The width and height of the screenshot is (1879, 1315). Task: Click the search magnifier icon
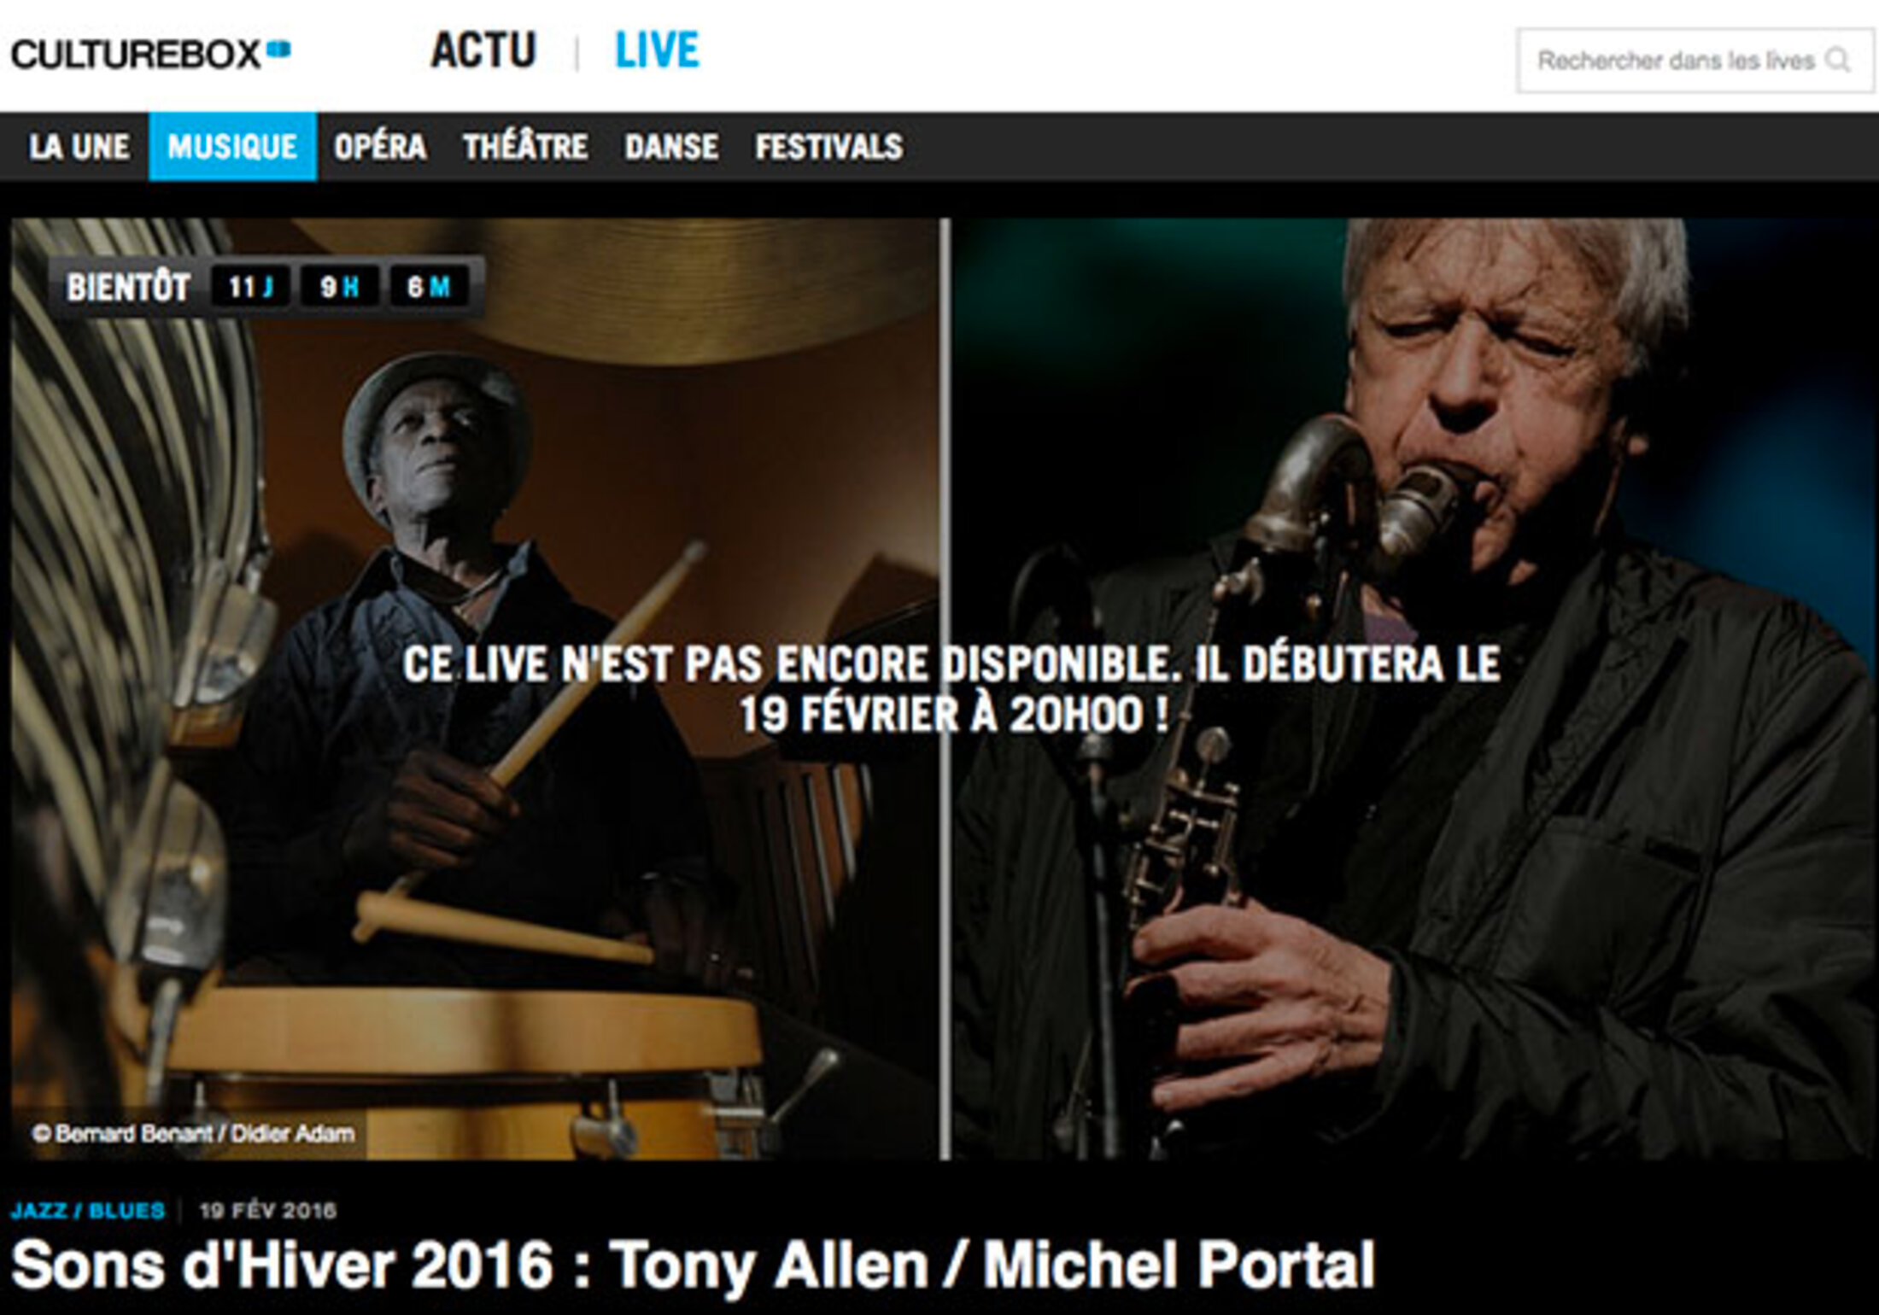coord(1836,61)
